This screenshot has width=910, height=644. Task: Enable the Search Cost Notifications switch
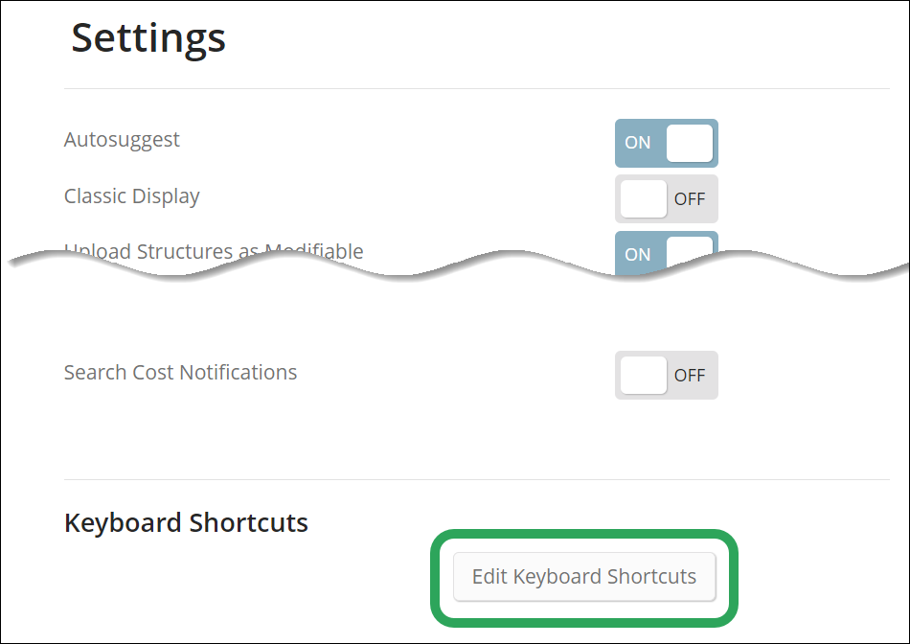click(667, 375)
